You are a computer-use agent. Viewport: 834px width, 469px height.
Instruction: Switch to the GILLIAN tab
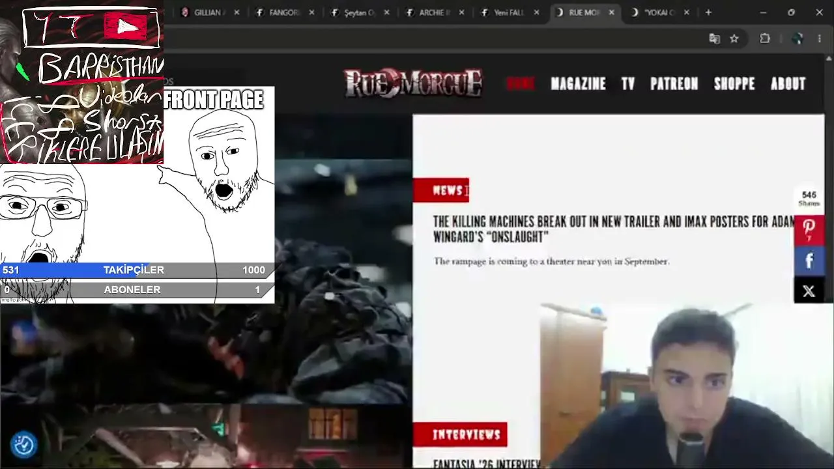coord(208,12)
